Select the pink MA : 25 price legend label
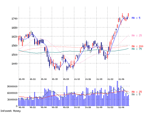This screenshot has width=151, height=116. coord(137,36)
